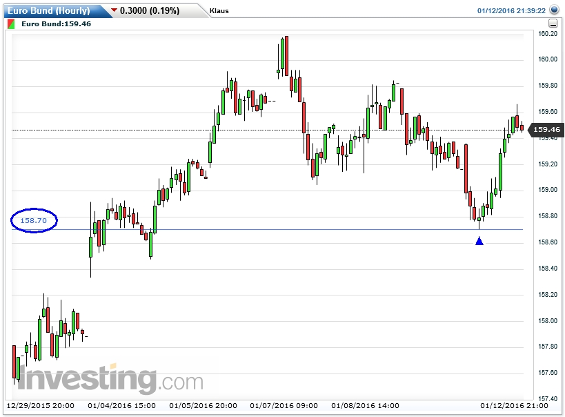Click the 0.3000 (0.19%) change value

pos(150,10)
